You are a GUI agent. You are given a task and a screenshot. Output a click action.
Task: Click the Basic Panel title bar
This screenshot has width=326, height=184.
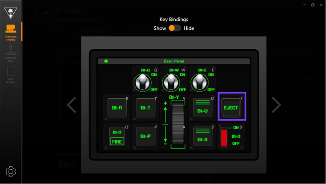tap(174, 61)
